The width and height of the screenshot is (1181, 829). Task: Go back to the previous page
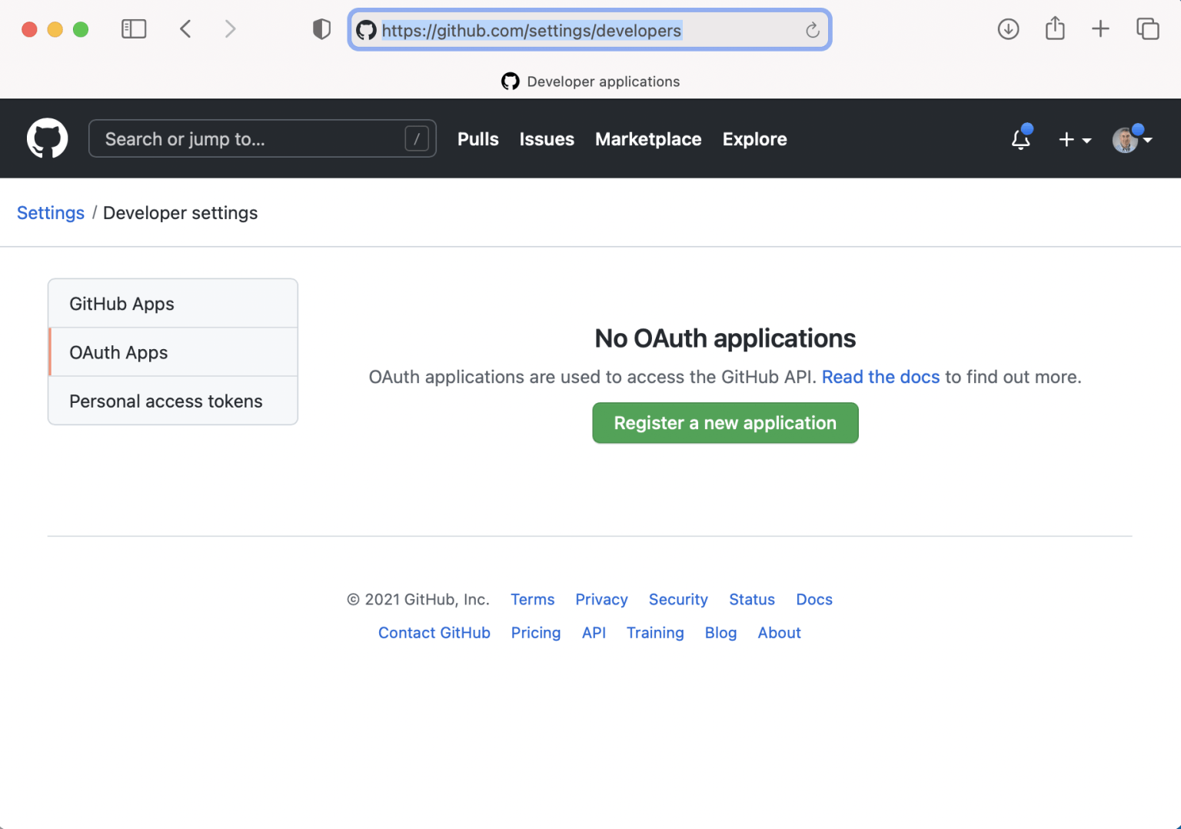click(185, 29)
